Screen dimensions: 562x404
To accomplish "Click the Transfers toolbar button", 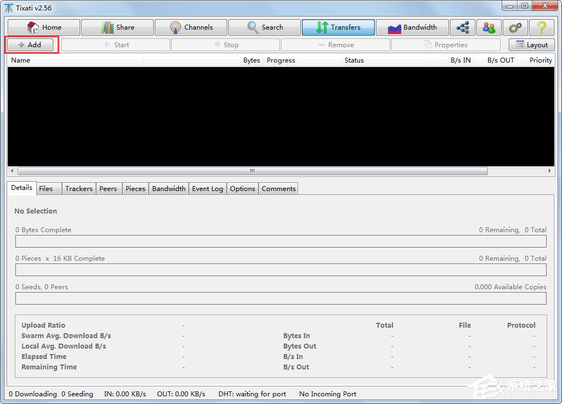I will (x=338, y=27).
